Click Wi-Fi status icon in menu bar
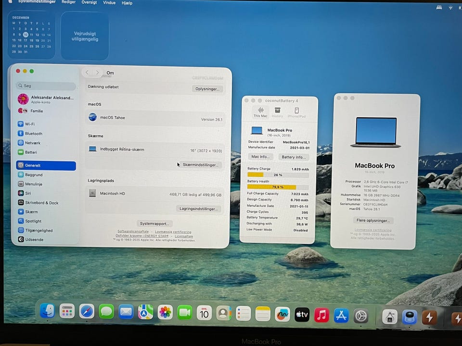The width and height of the screenshot is (462, 346). click(450, 8)
